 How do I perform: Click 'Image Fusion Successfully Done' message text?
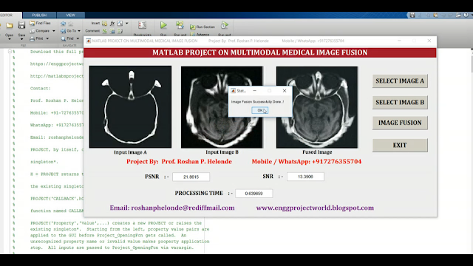click(257, 102)
